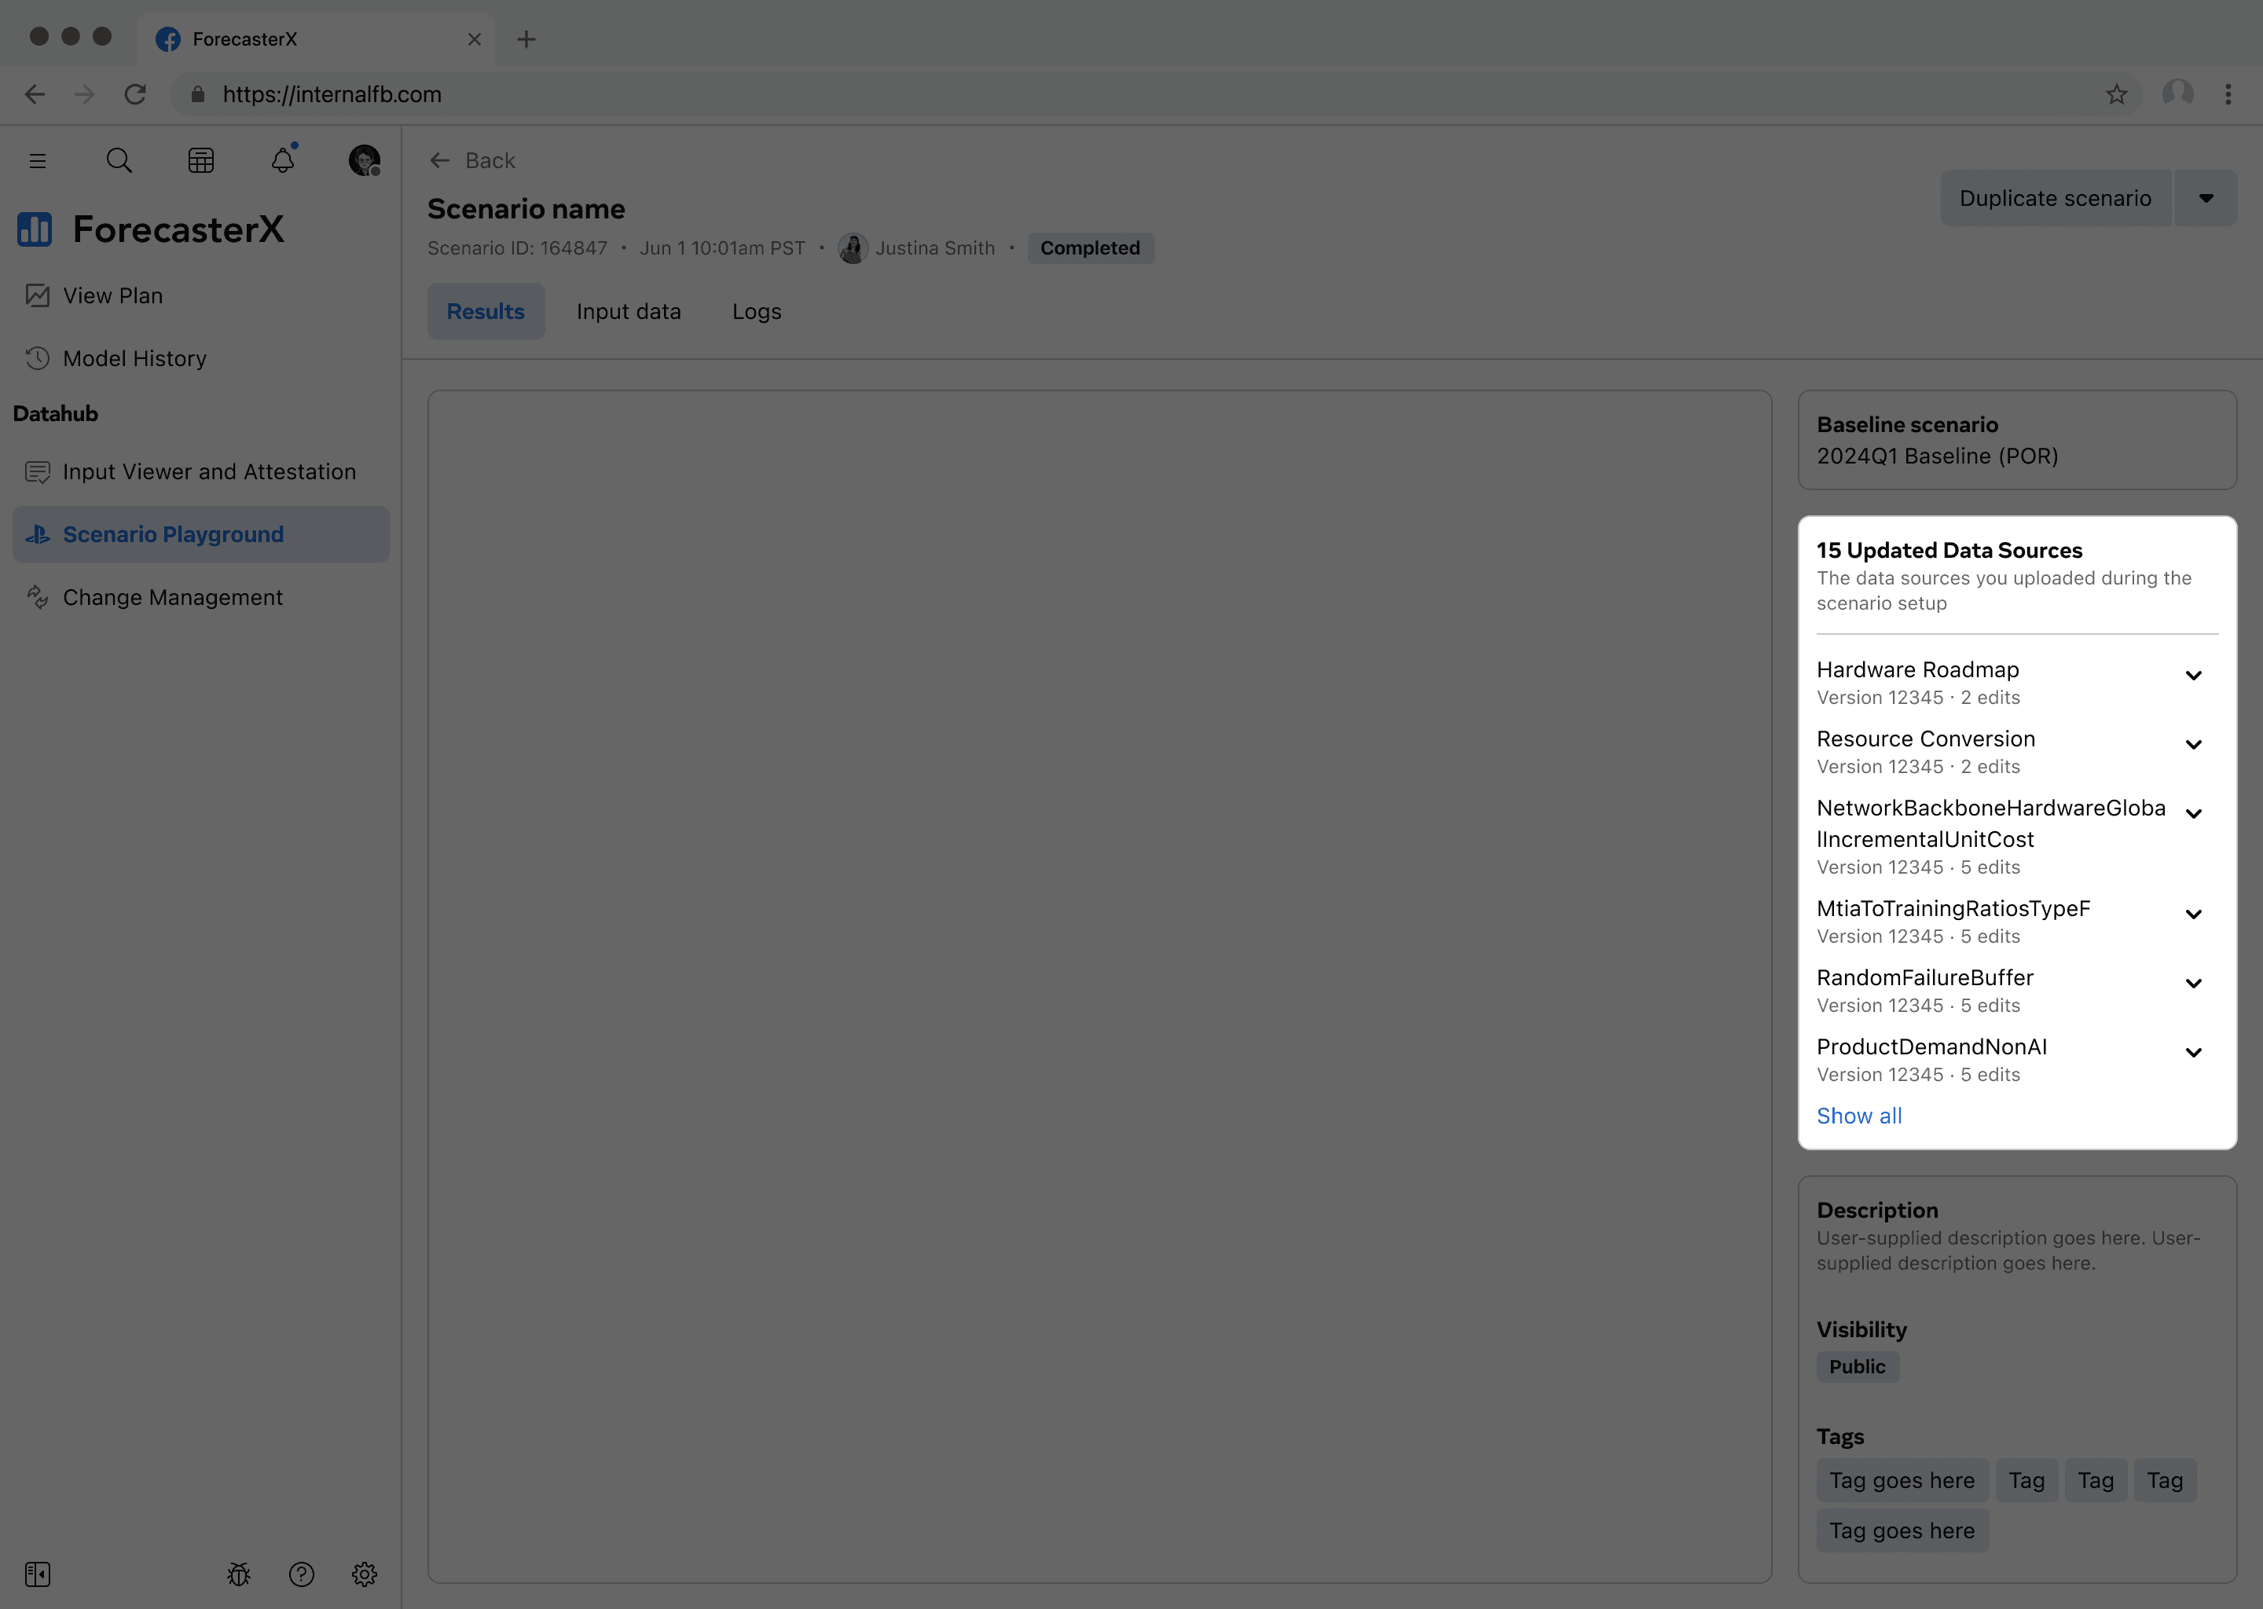Click Show all data sources link
The height and width of the screenshot is (1609, 2263).
point(1859,1116)
